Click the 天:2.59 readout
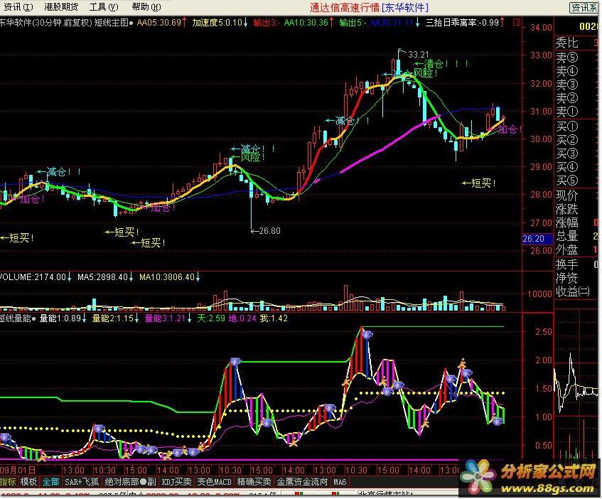 click(x=211, y=318)
